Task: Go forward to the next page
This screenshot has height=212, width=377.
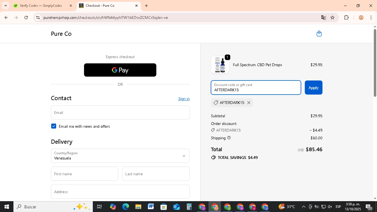Action: point(16,18)
